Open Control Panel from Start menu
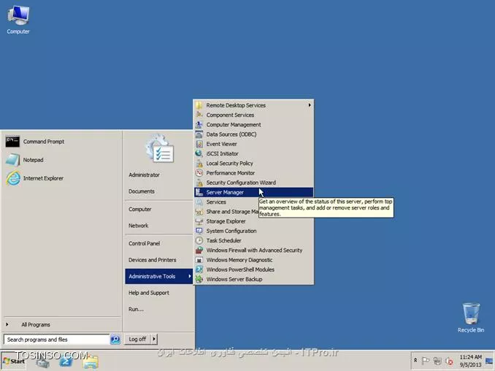The image size is (495, 371). (145, 243)
